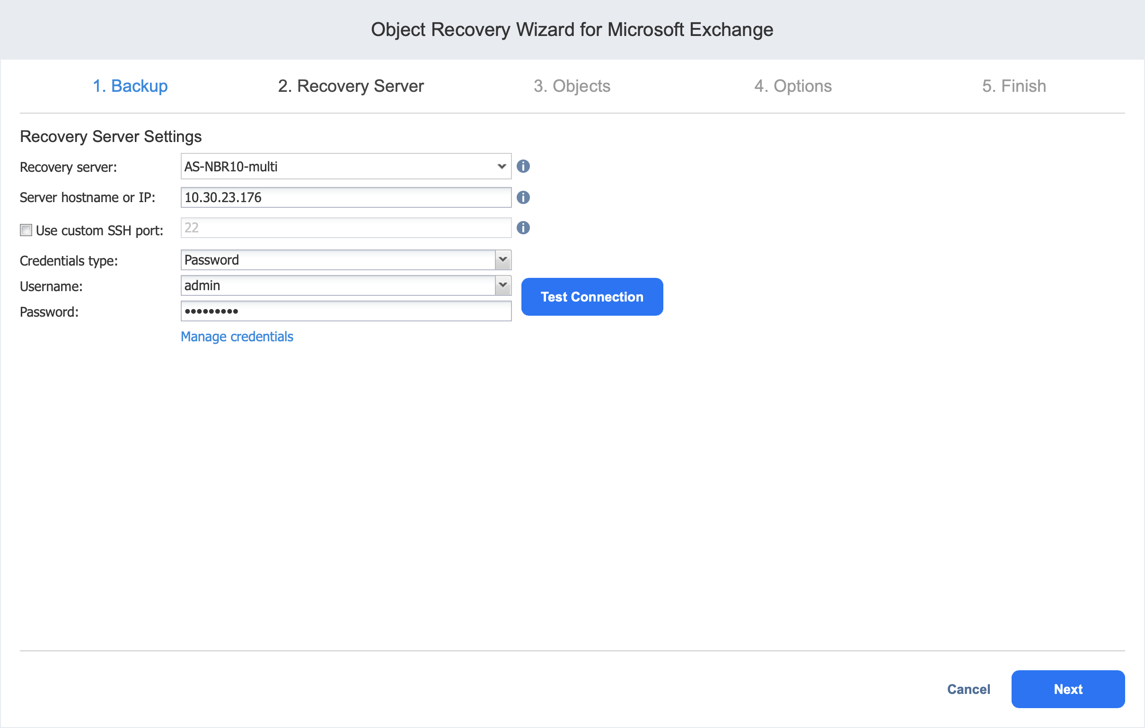The width and height of the screenshot is (1145, 728).
Task: Open the Recovery server dropdown
Action: 346,166
